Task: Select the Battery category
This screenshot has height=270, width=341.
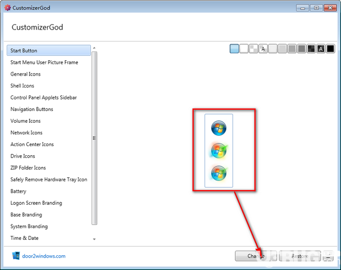Action: click(18, 191)
